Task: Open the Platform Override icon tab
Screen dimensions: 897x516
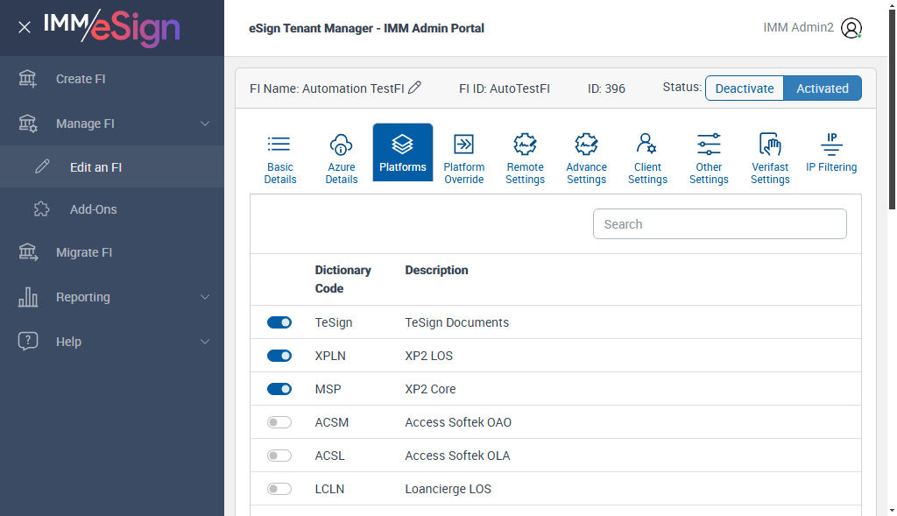Action: (463, 145)
